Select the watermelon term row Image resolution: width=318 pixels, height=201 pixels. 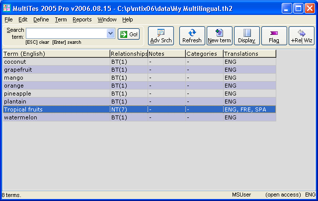click(x=139, y=117)
